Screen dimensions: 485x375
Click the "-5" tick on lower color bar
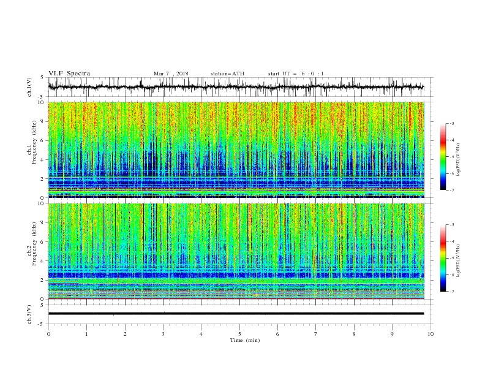[x=452, y=258]
